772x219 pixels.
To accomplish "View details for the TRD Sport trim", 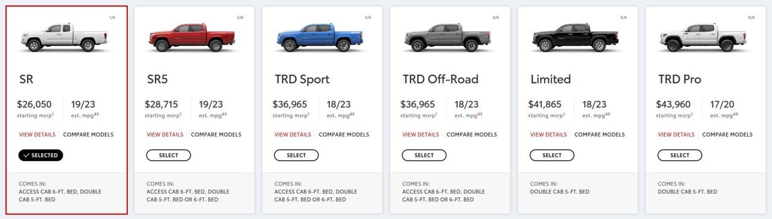I will 293,135.
